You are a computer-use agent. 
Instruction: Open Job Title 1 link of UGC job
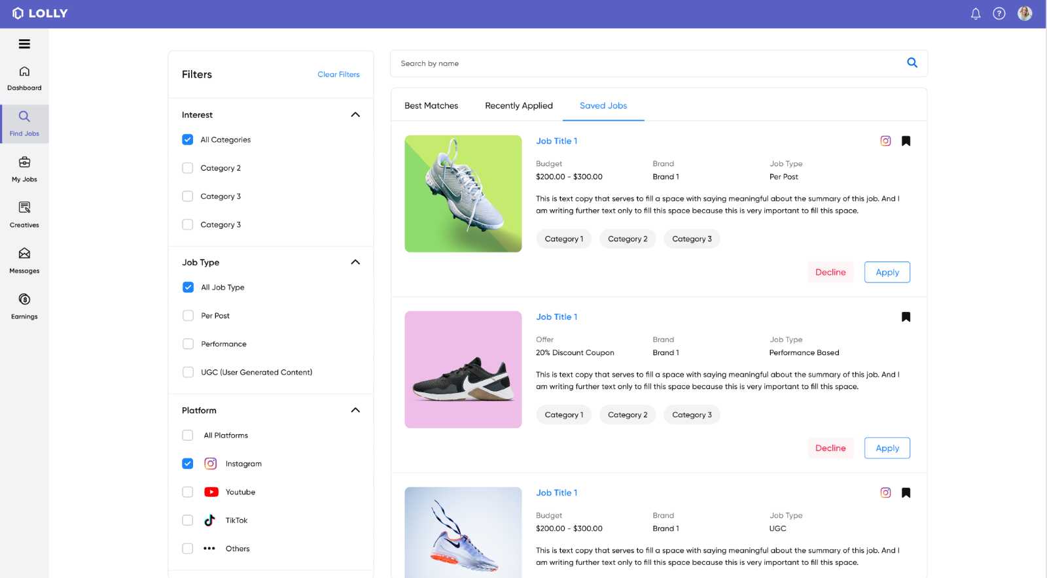point(557,492)
